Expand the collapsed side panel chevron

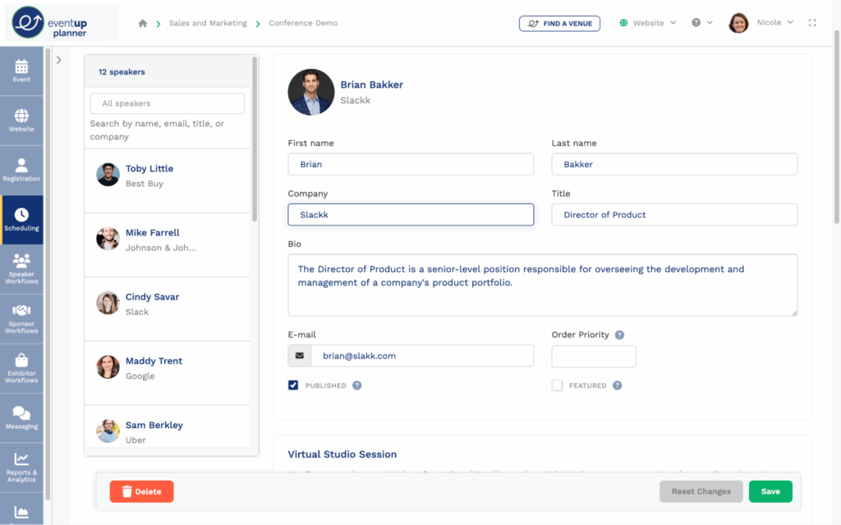point(59,60)
